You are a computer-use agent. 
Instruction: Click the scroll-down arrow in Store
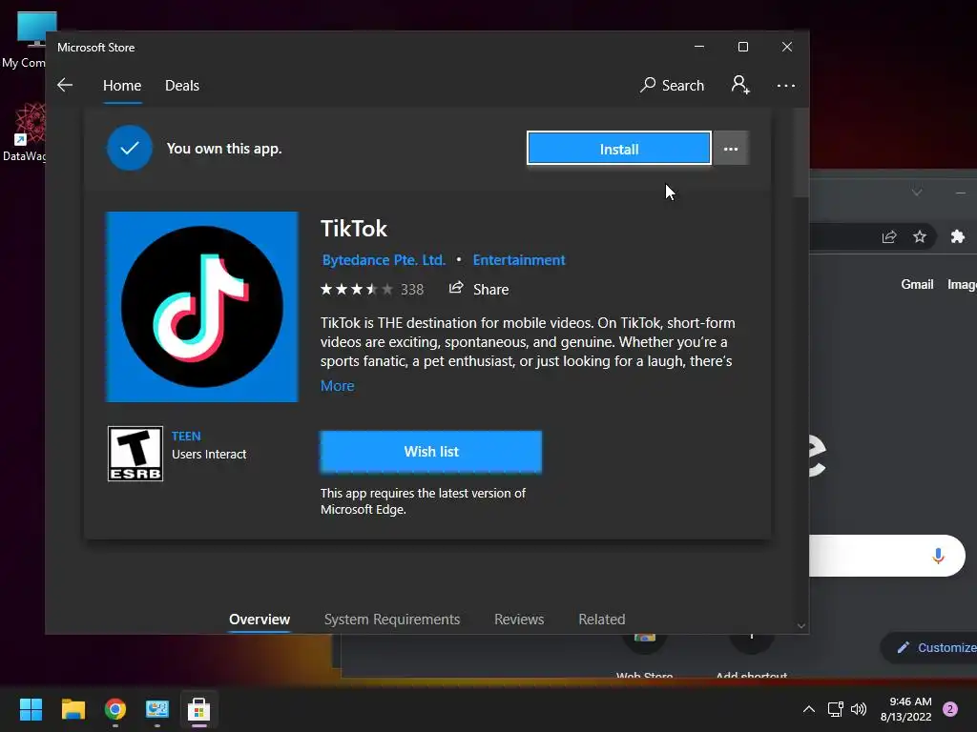pos(801,626)
